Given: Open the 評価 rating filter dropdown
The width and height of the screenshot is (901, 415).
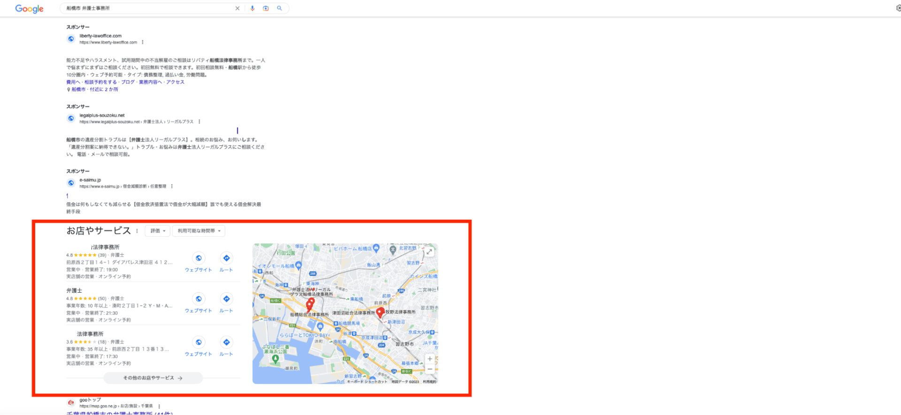Looking at the screenshot, I should (158, 231).
